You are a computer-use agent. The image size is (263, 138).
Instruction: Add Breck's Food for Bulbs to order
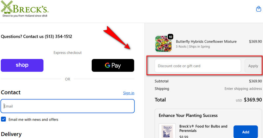point(246,132)
